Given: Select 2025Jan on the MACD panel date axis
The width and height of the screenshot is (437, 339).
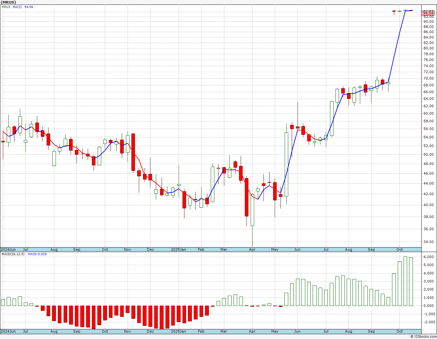Looking at the screenshot, I should [179, 331].
